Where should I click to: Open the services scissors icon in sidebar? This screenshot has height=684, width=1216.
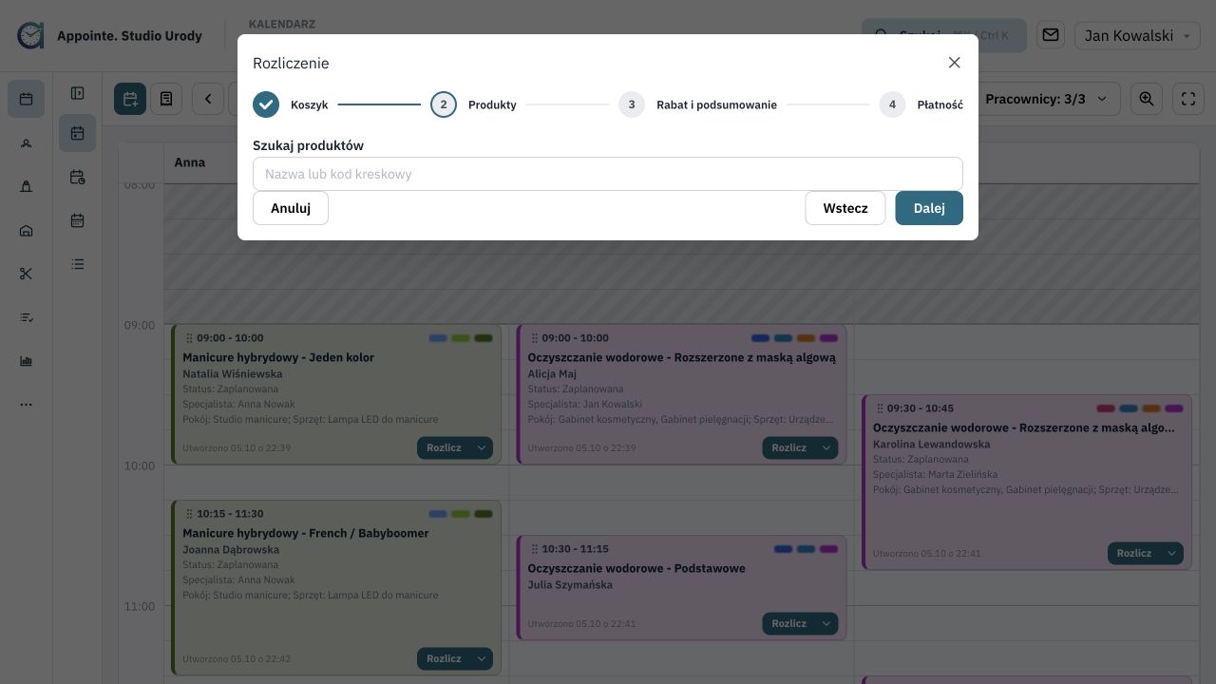[x=26, y=274]
